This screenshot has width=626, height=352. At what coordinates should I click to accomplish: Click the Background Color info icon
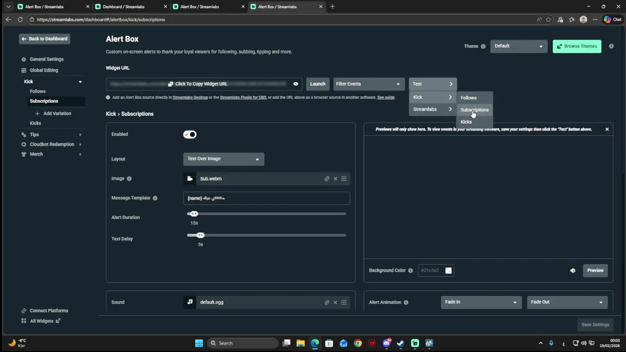[410, 270]
